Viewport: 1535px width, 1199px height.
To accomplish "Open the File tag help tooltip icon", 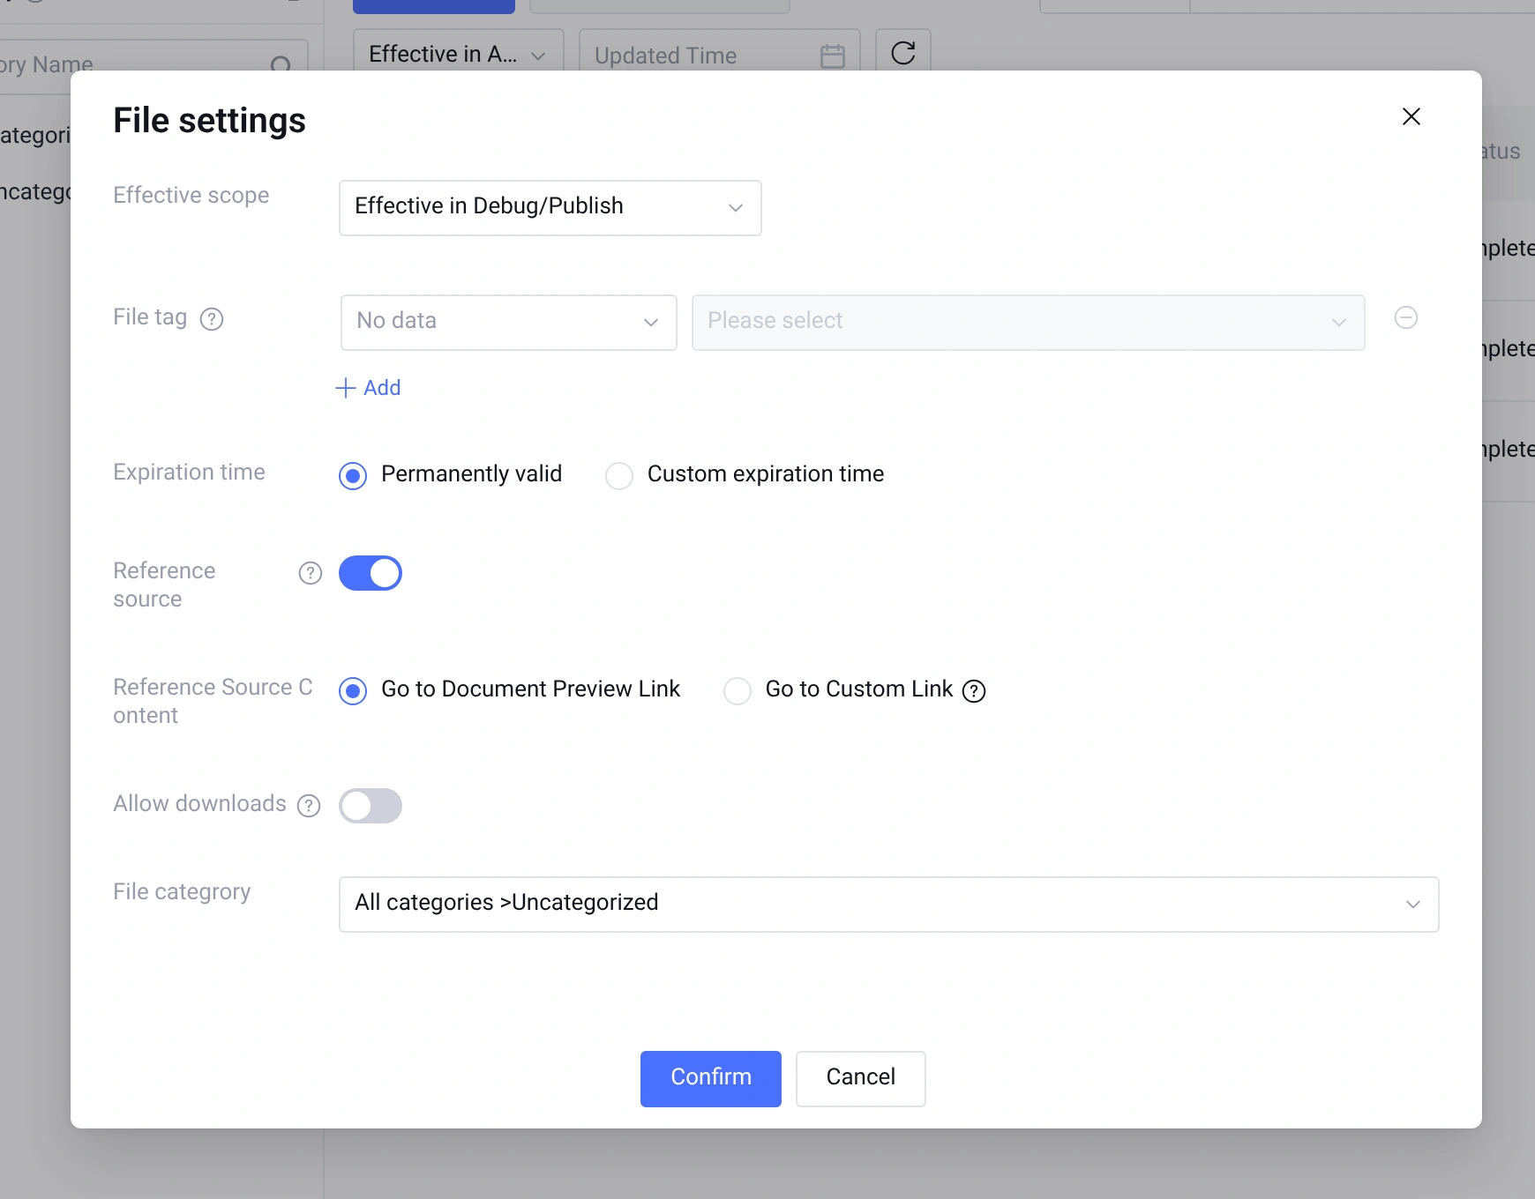I will pyautogui.click(x=212, y=318).
